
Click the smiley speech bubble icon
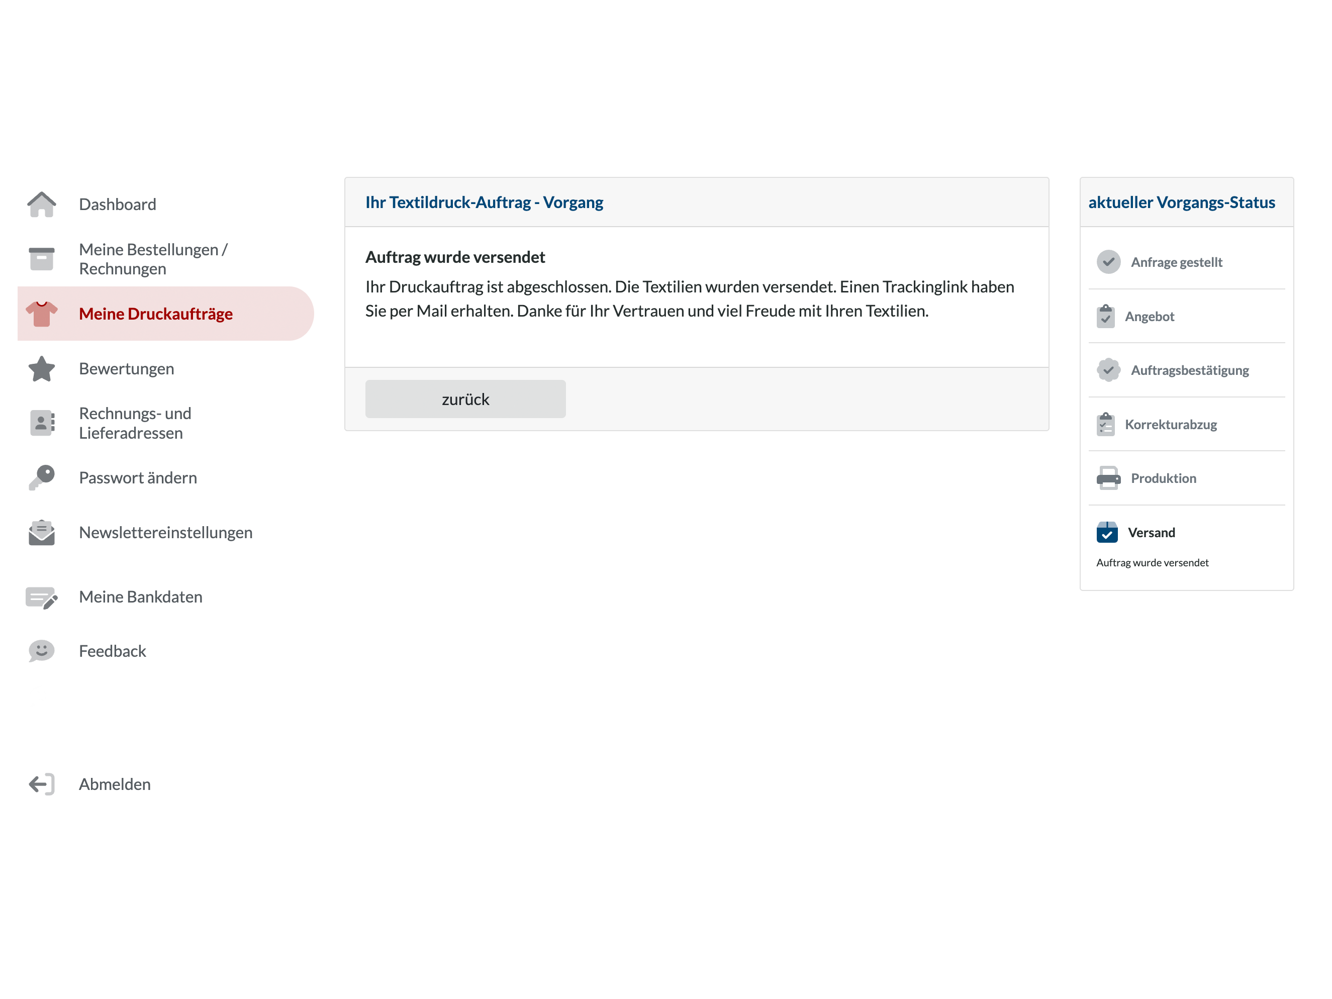pyautogui.click(x=42, y=651)
